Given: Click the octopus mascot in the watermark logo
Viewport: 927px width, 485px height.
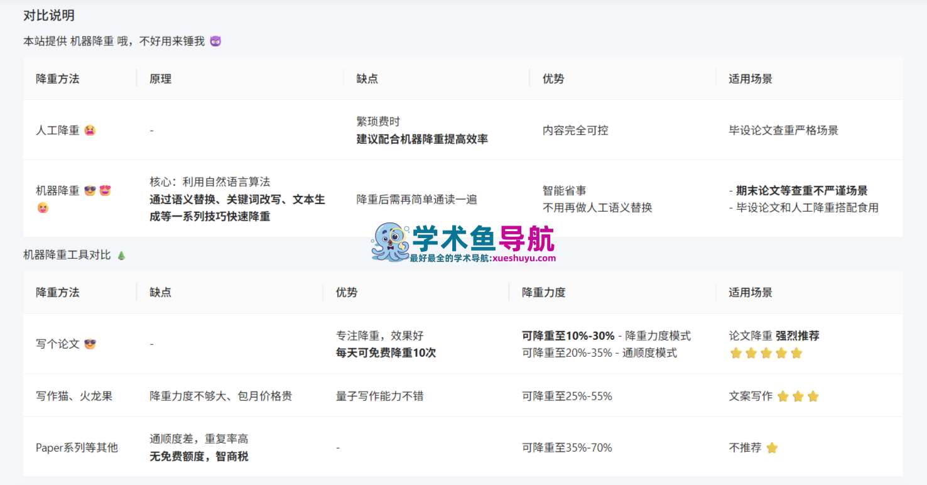Looking at the screenshot, I should [x=389, y=241].
